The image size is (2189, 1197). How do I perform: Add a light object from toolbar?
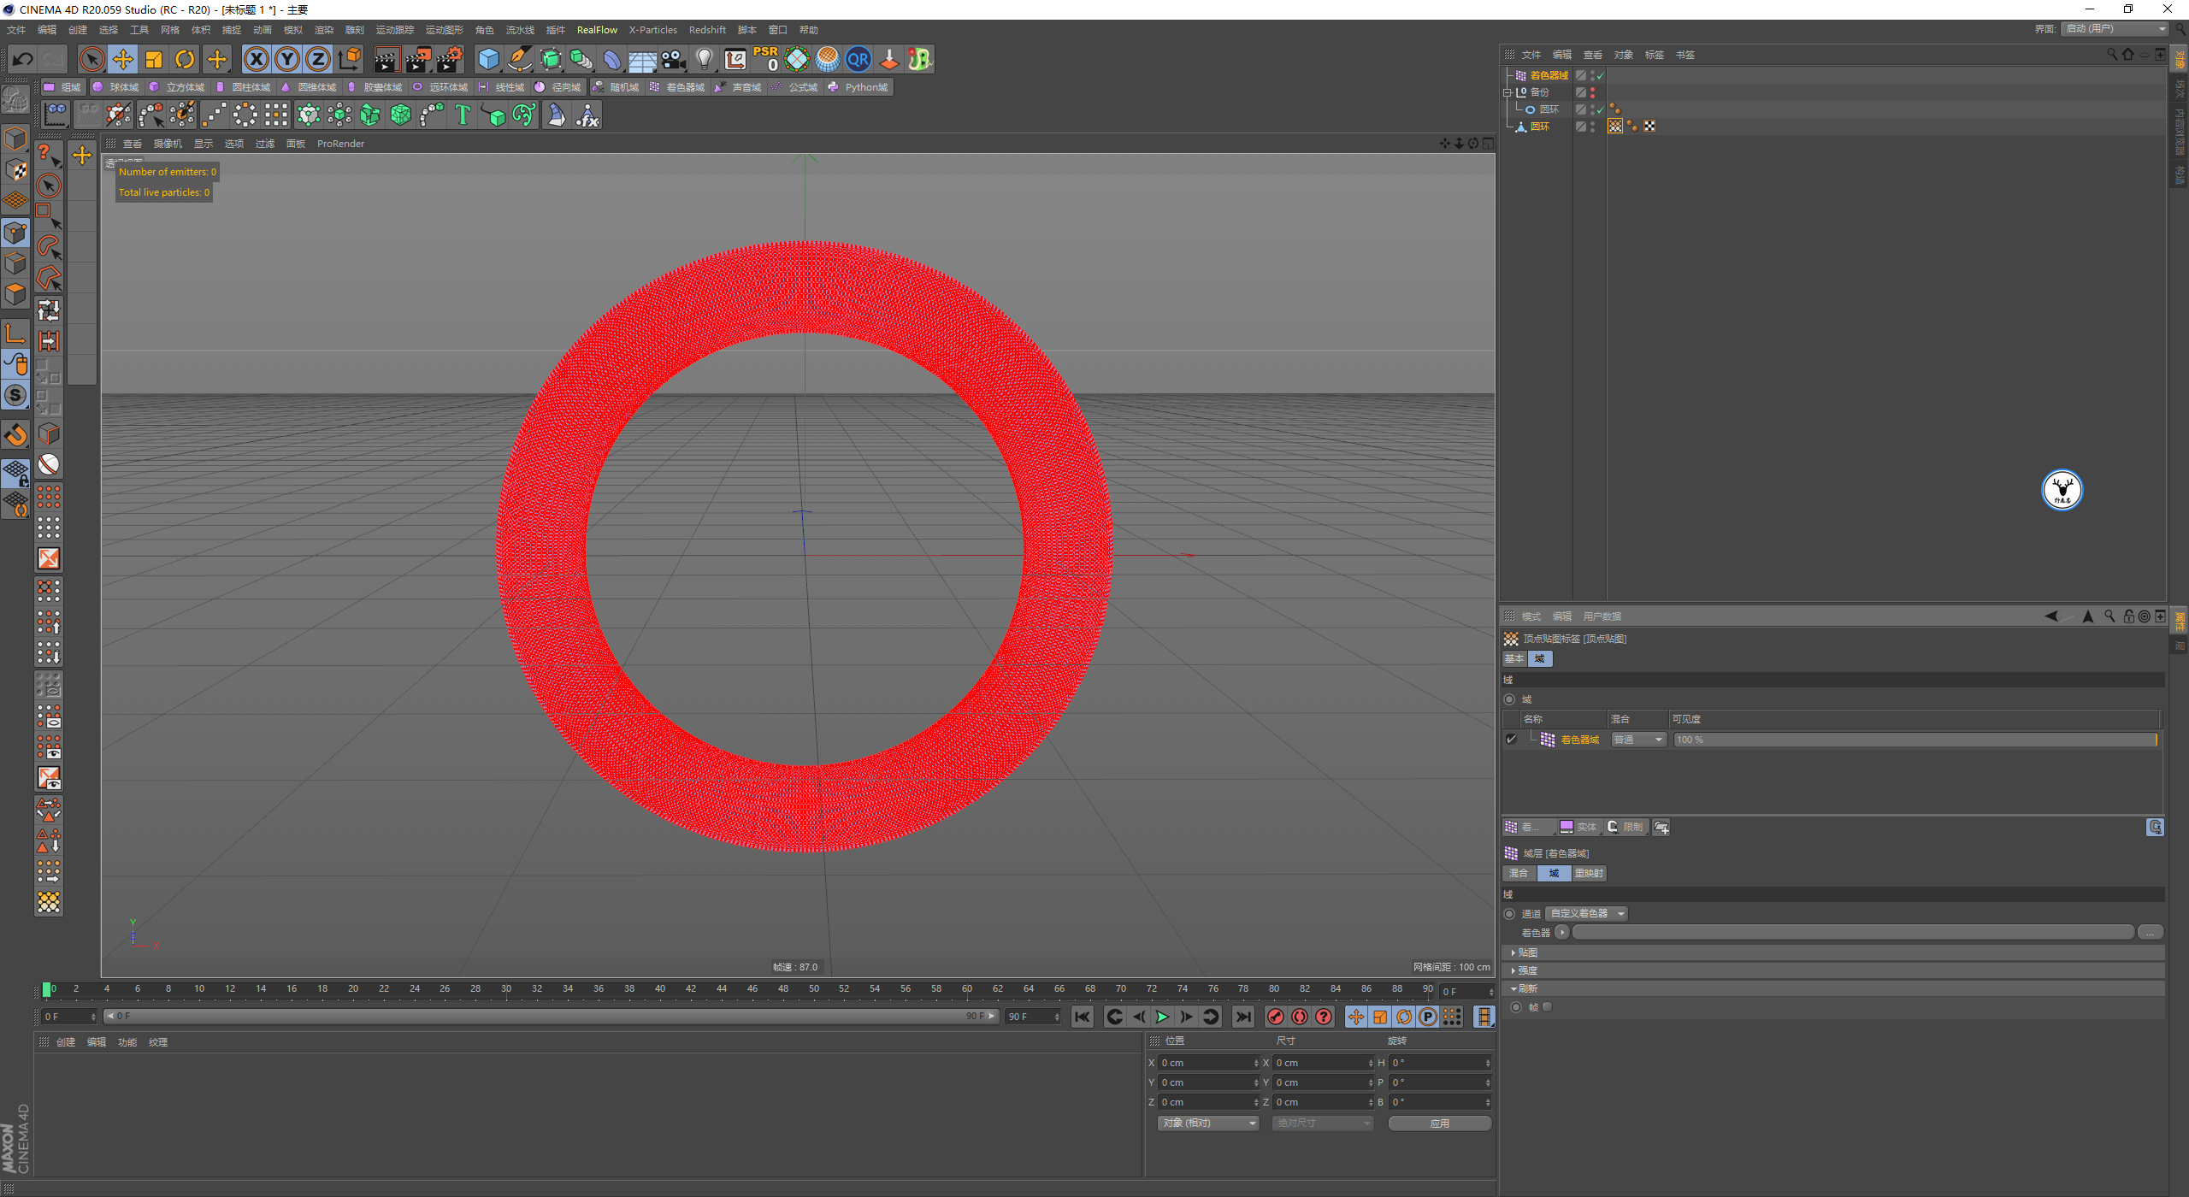704,59
